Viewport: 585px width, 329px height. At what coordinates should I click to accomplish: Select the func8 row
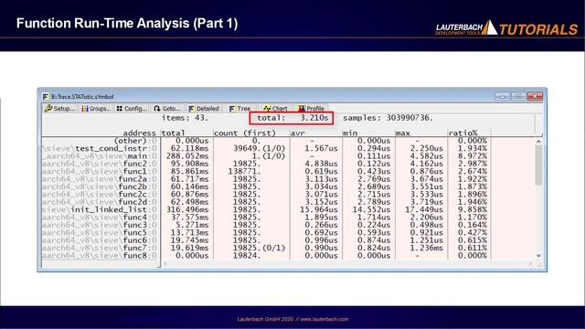tap(265, 256)
